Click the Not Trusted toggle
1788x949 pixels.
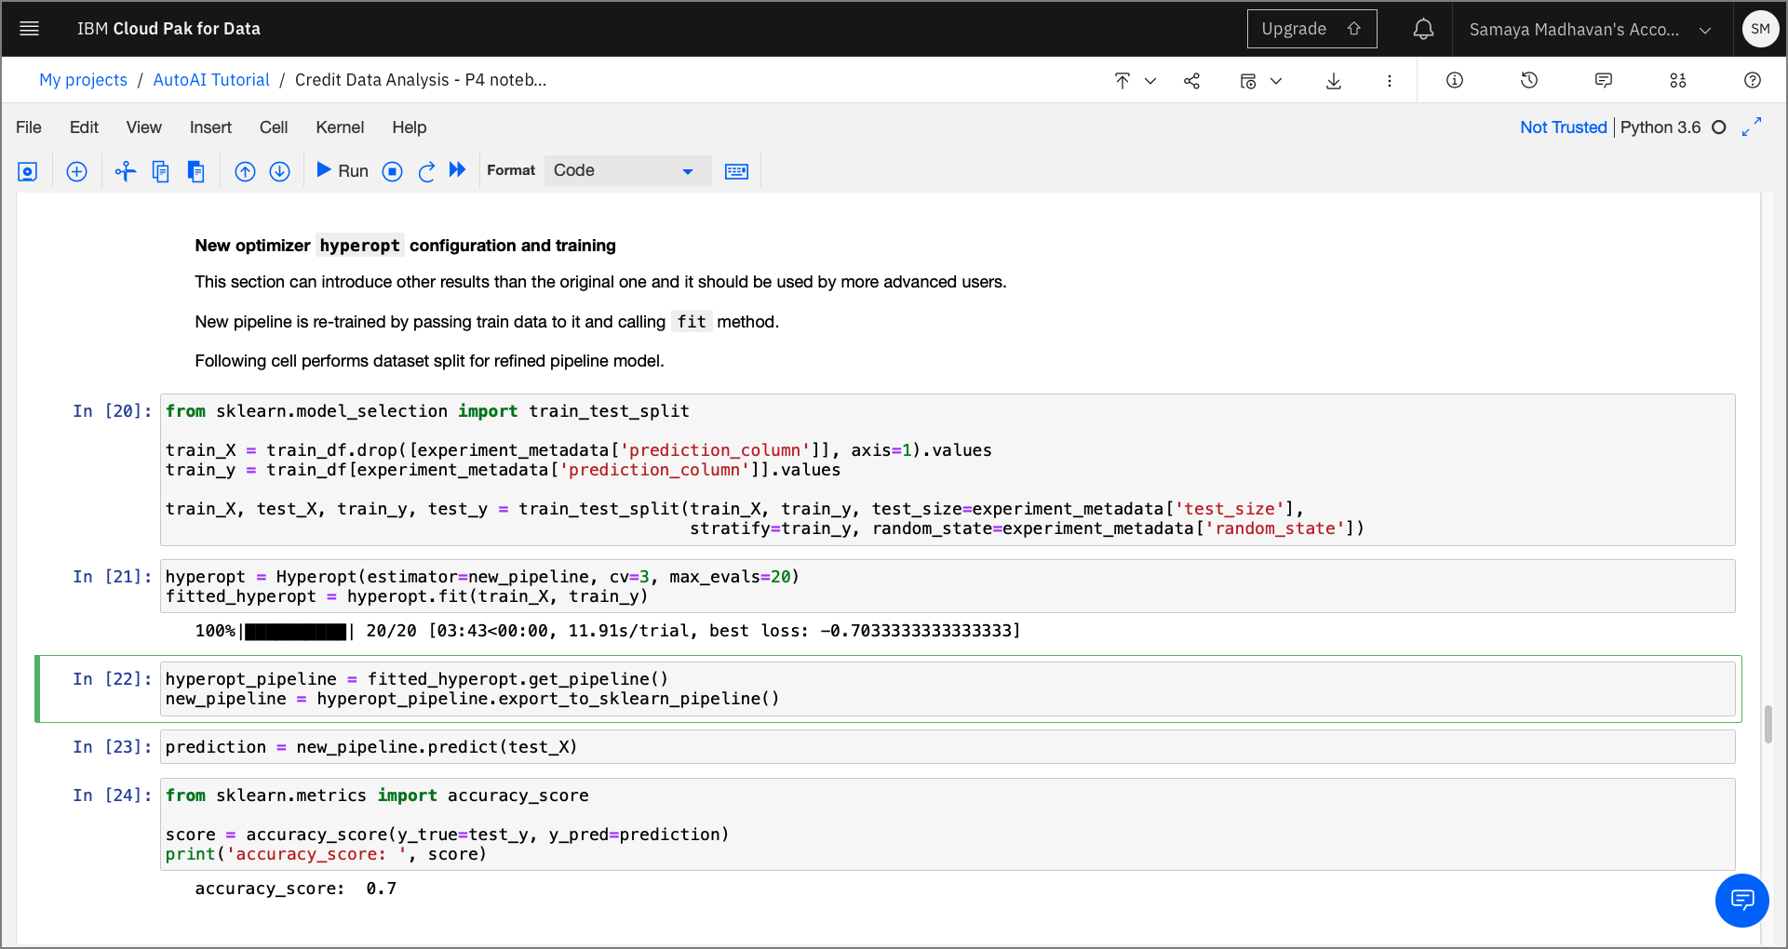1563,127
